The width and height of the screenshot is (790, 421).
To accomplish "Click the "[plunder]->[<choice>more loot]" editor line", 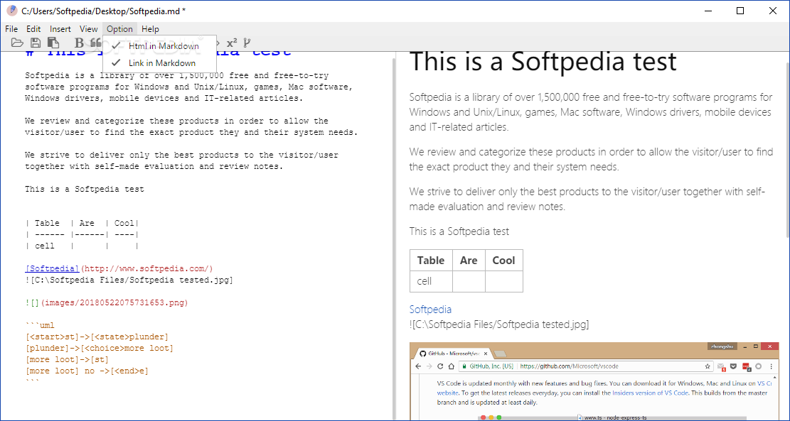I will click(x=100, y=349).
